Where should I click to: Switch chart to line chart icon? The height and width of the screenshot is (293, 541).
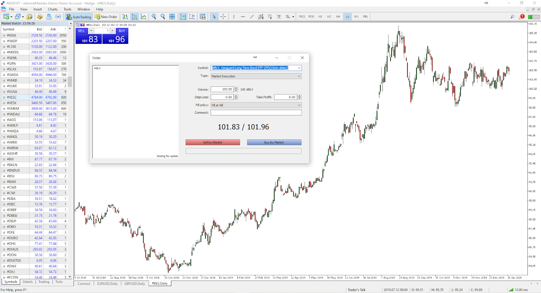[143, 17]
